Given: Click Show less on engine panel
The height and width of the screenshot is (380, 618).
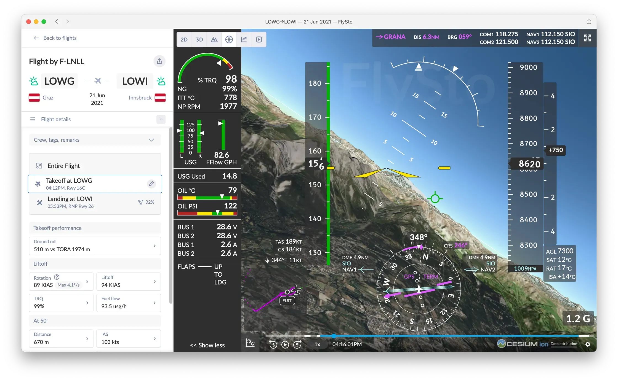Looking at the screenshot, I should tap(207, 345).
